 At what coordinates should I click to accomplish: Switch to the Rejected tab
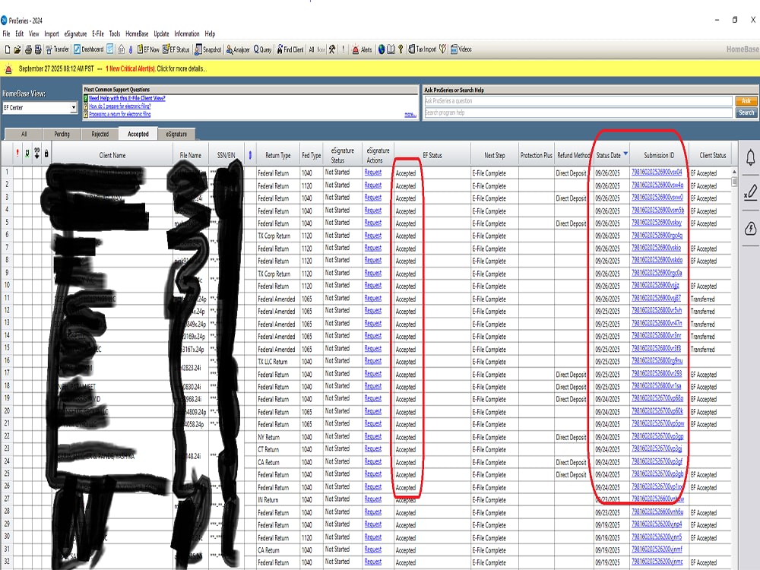[x=100, y=135]
